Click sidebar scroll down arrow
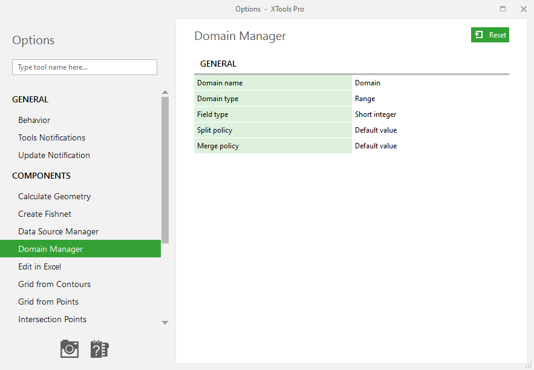Screen dimensions: 534x370 click(x=165, y=323)
